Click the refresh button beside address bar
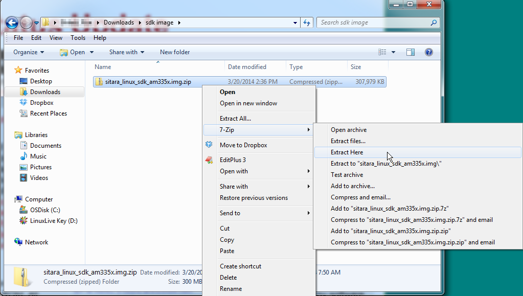523x296 pixels. [307, 22]
